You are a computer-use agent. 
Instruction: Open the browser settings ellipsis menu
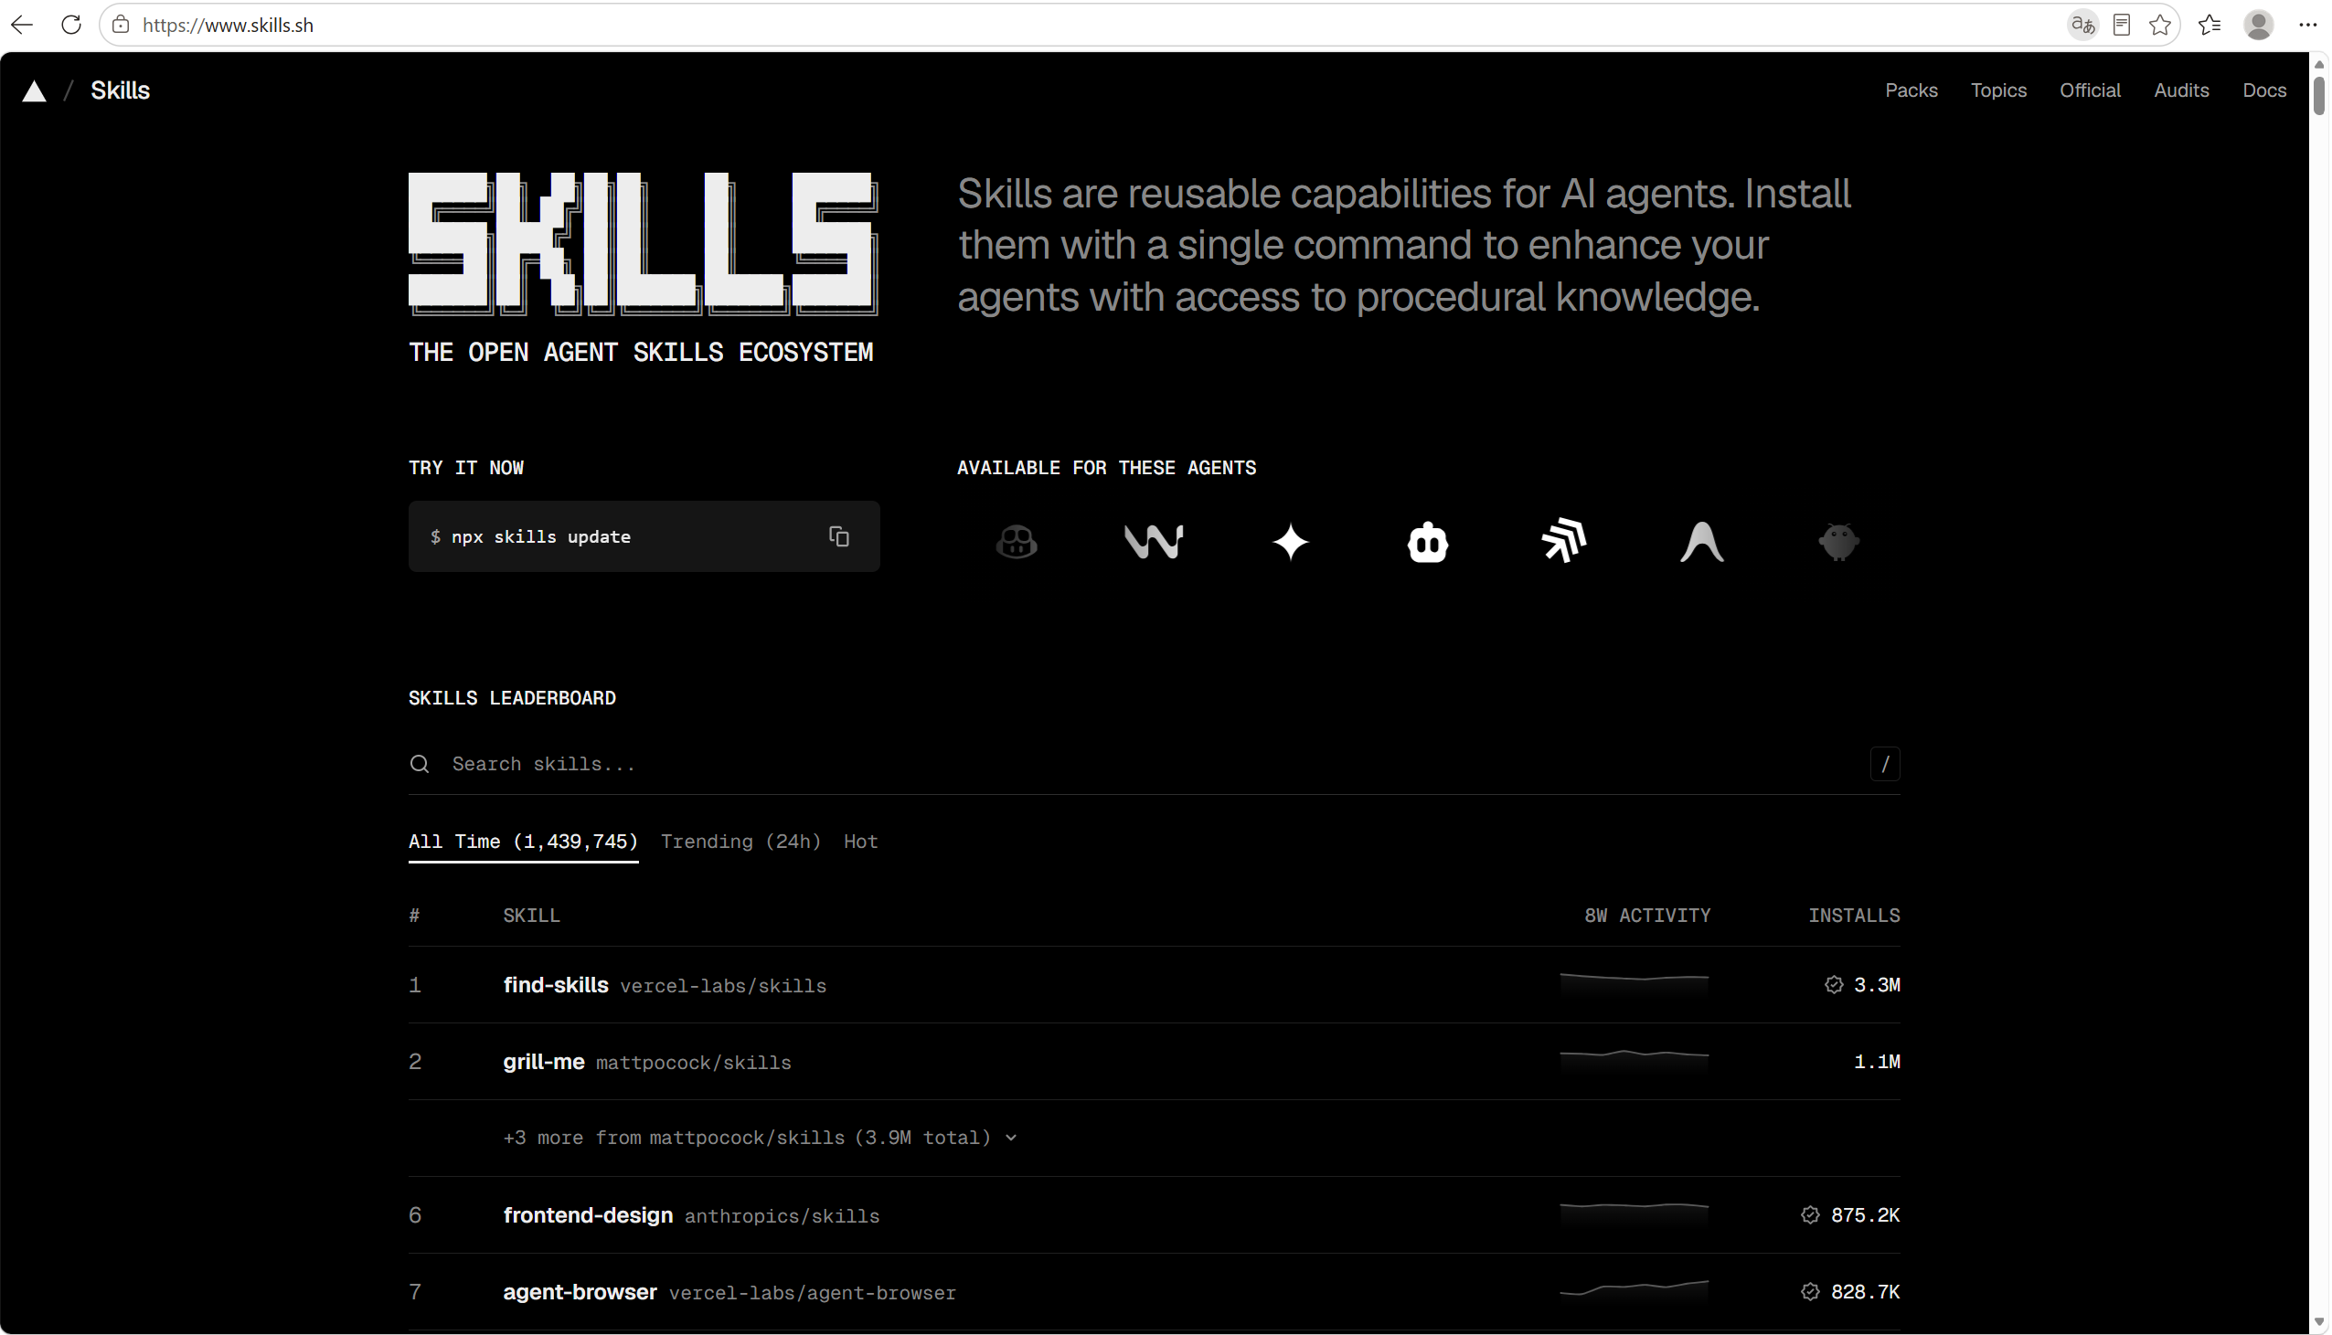[2307, 25]
